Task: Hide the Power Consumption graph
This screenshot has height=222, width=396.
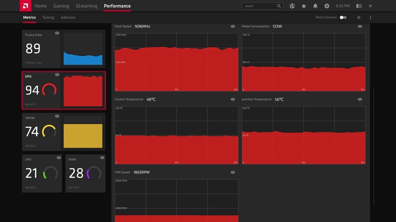Action: (360, 26)
